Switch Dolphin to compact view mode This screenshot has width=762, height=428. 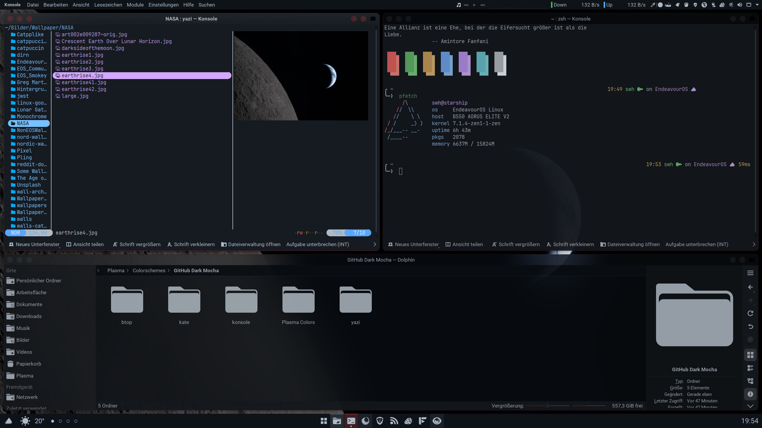click(x=750, y=368)
